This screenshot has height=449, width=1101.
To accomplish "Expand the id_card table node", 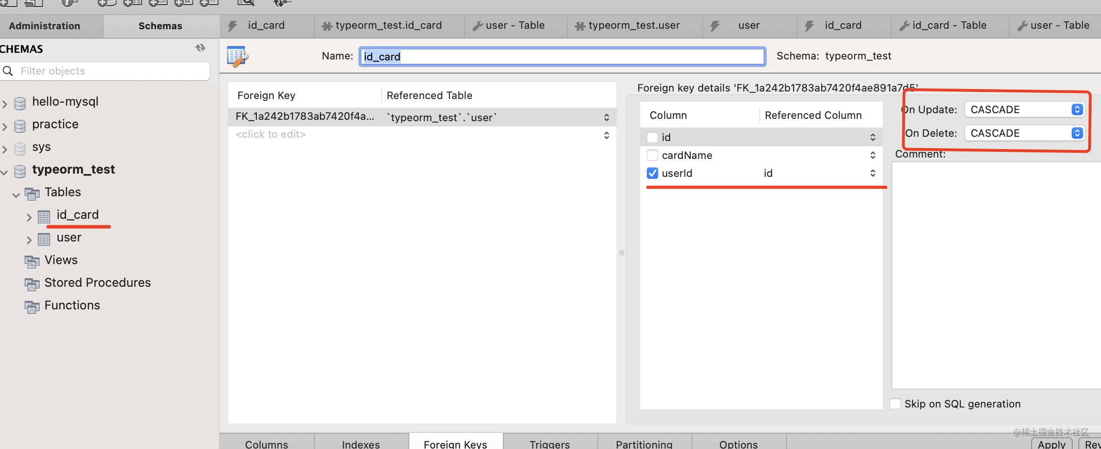I will click(x=29, y=217).
